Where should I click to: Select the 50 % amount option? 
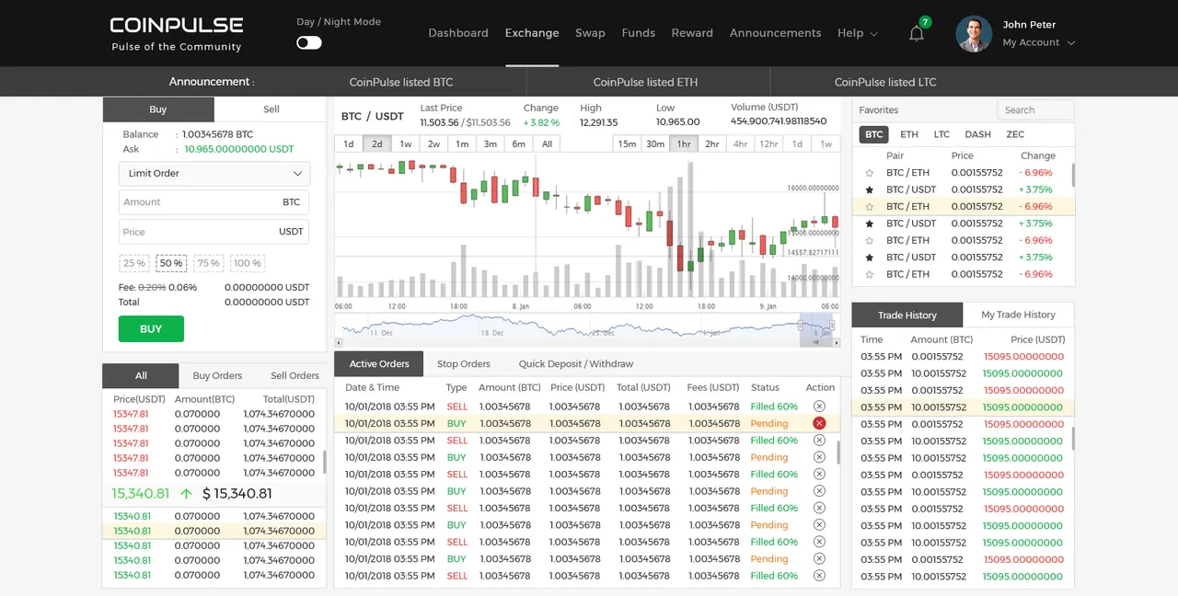point(171,263)
